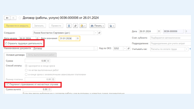
Task: Switch to Условия договора tab
Action: tap(15, 55)
